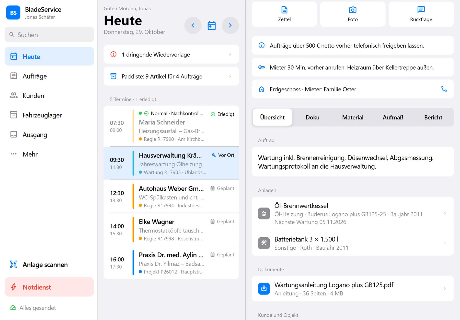Switch to the Übersicht tab
460x320 pixels.
[272, 117]
